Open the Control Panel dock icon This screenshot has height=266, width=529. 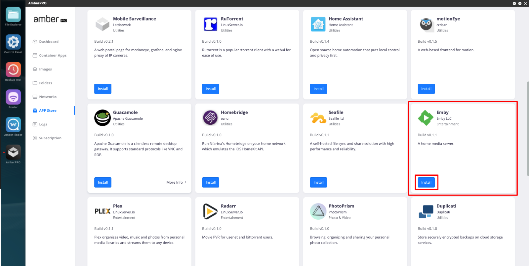(x=13, y=42)
